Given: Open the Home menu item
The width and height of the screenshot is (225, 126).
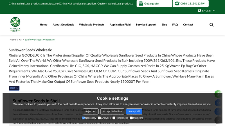Looking at the screenshot, I should [x=44, y=25].
